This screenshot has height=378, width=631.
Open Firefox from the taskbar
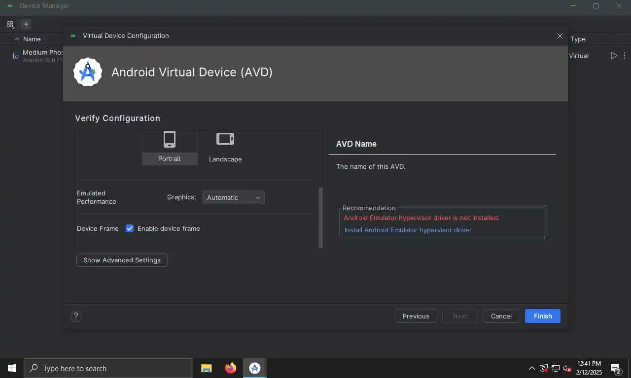230,368
